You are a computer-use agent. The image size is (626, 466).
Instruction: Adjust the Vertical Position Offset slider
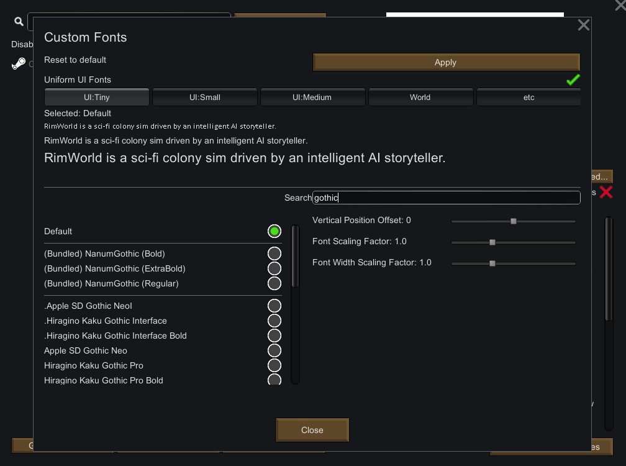click(x=514, y=221)
